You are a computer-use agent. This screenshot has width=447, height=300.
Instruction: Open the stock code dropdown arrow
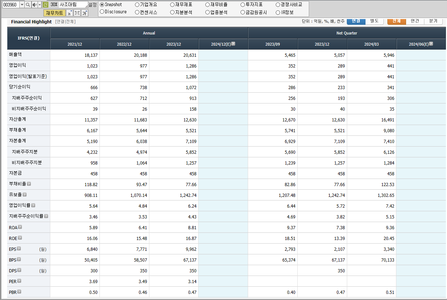point(22,5)
